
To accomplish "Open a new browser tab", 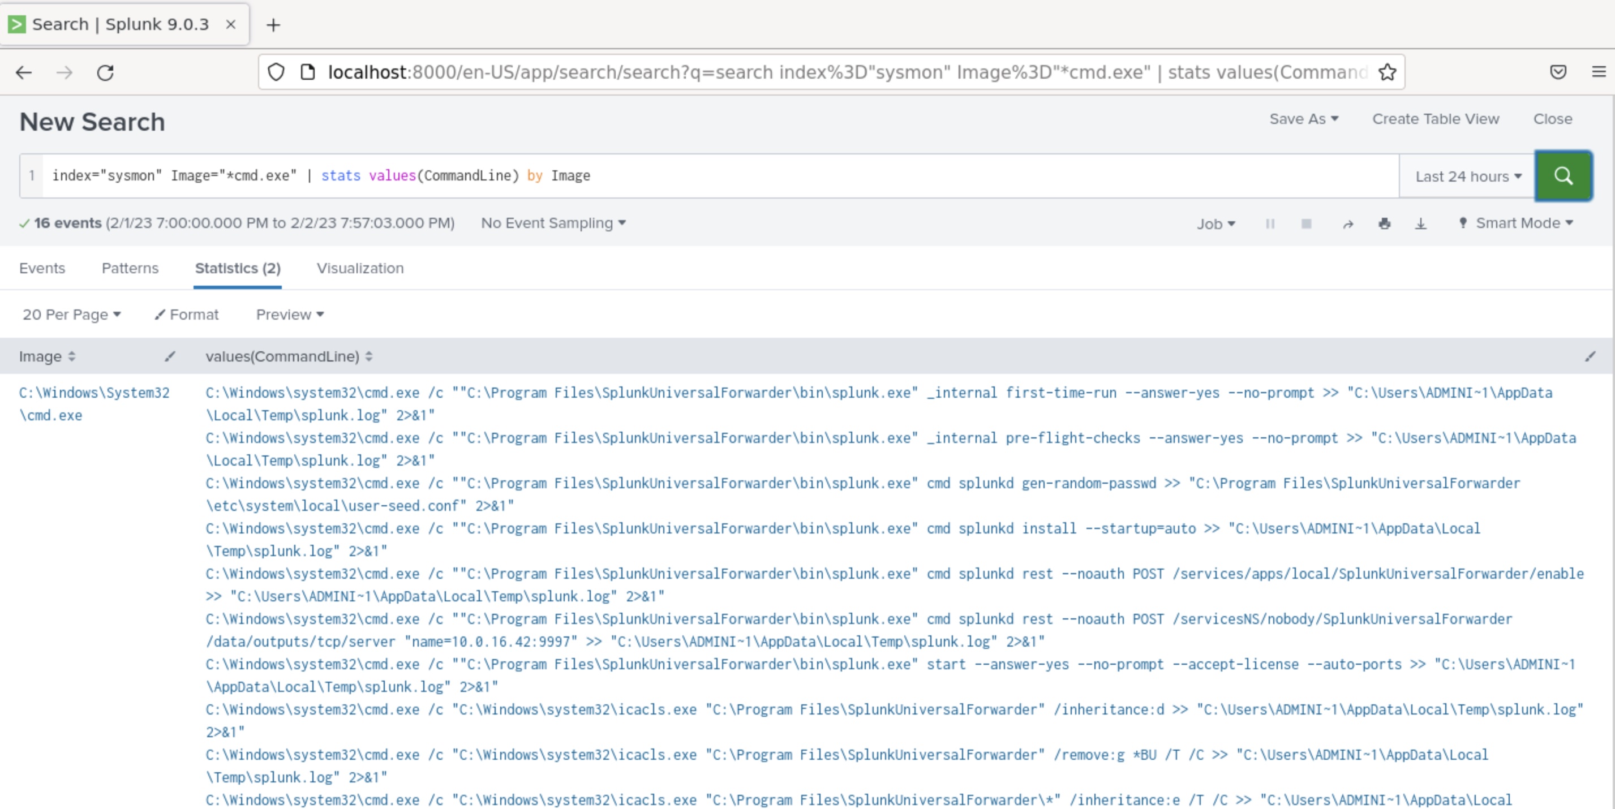I will pos(273,25).
